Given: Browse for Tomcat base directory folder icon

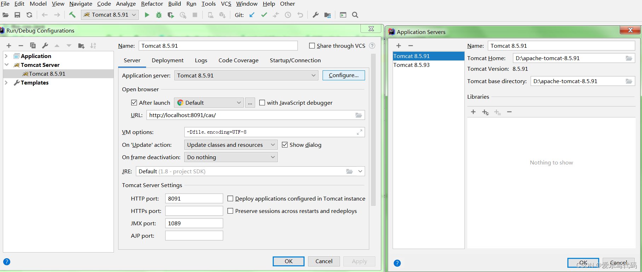Looking at the screenshot, I should (x=629, y=81).
